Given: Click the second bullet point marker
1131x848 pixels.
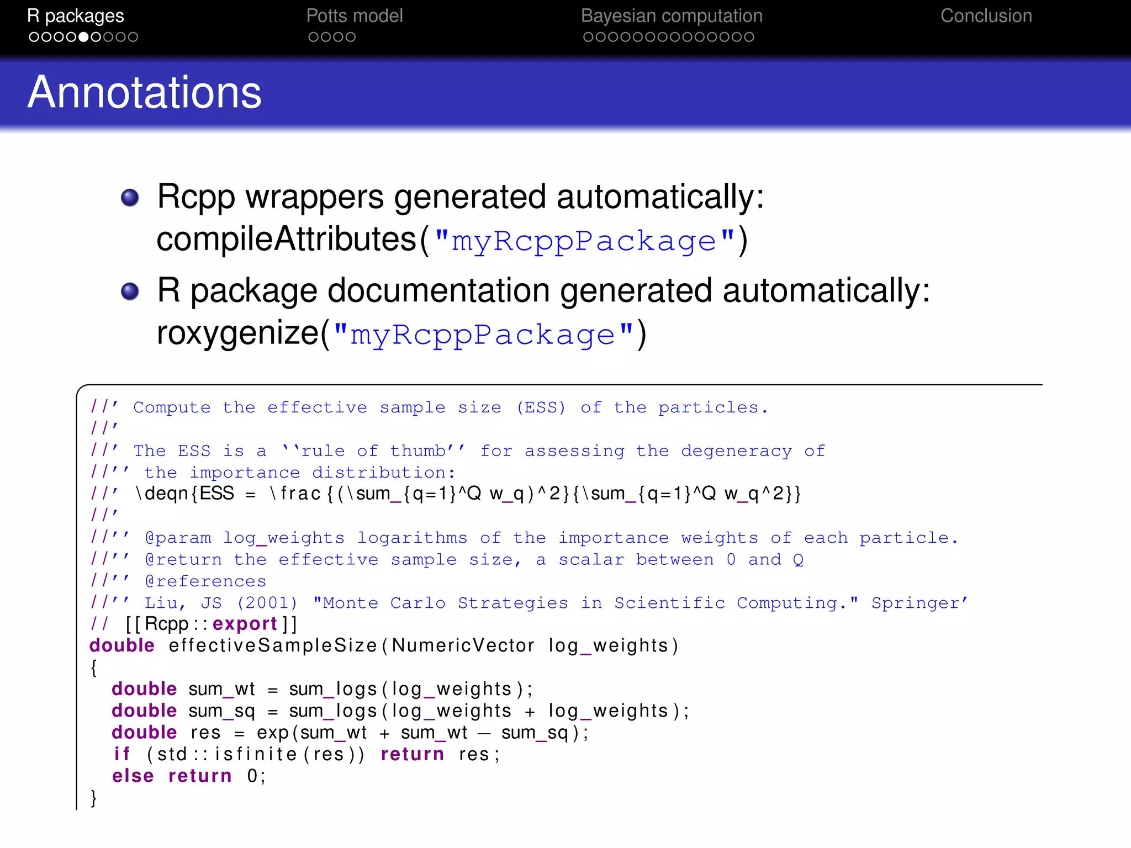Looking at the screenshot, I should pos(130,291).
